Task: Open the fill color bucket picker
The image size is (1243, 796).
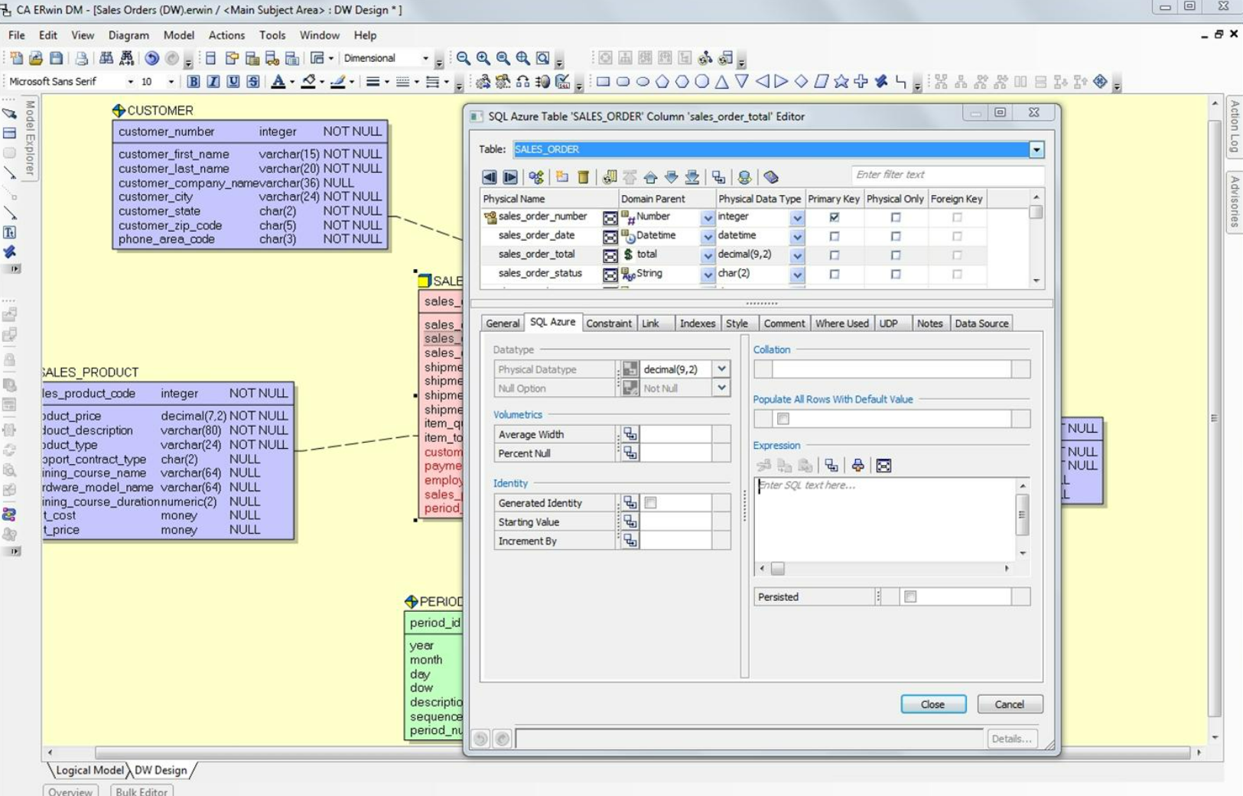Action: [x=308, y=81]
